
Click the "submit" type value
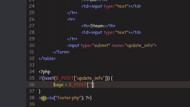tap(101, 45)
